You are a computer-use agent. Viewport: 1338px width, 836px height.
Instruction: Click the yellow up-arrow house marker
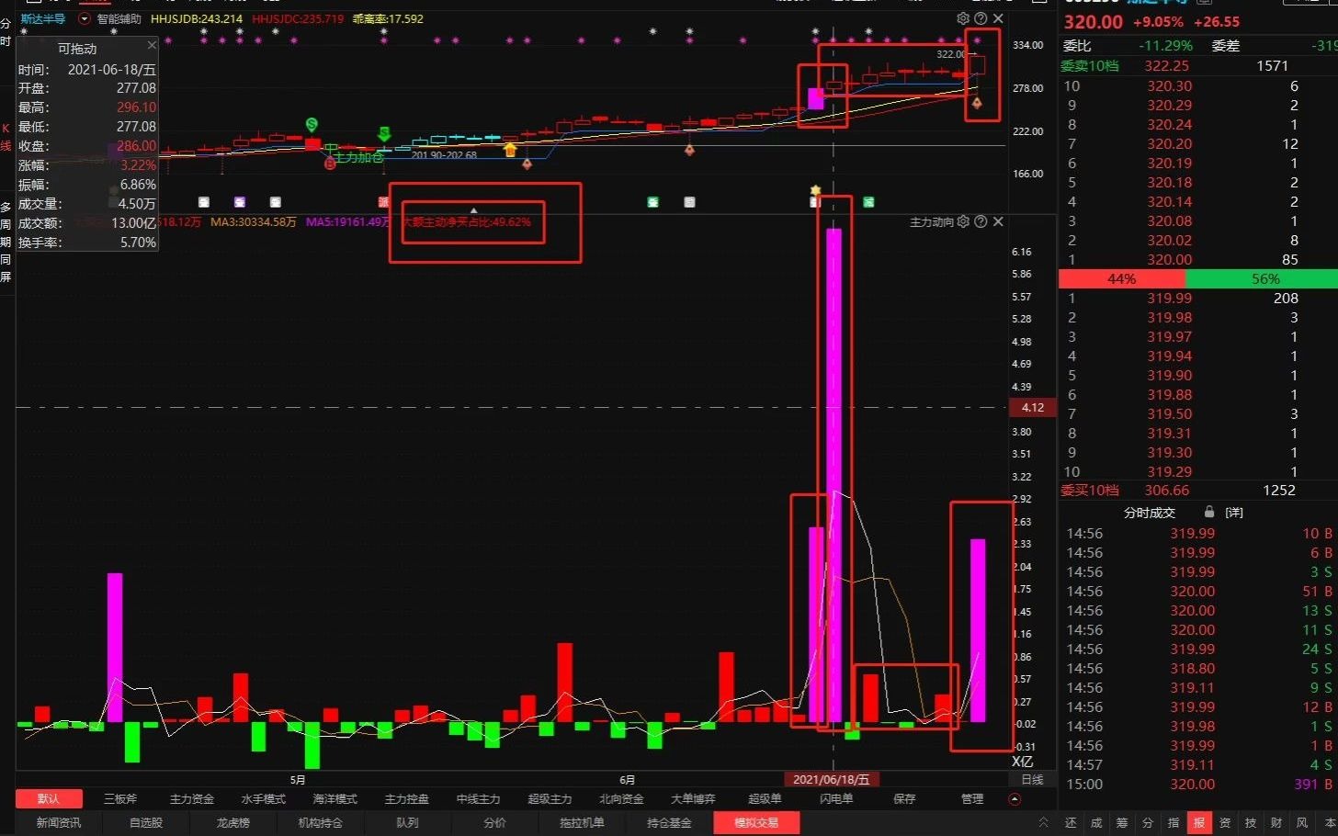510,149
